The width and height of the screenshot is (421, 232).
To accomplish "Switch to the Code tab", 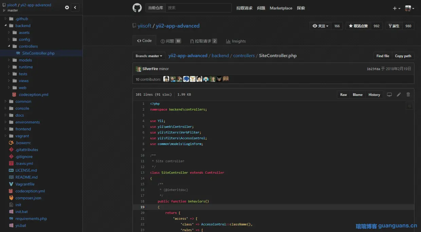I will pyautogui.click(x=144, y=41).
